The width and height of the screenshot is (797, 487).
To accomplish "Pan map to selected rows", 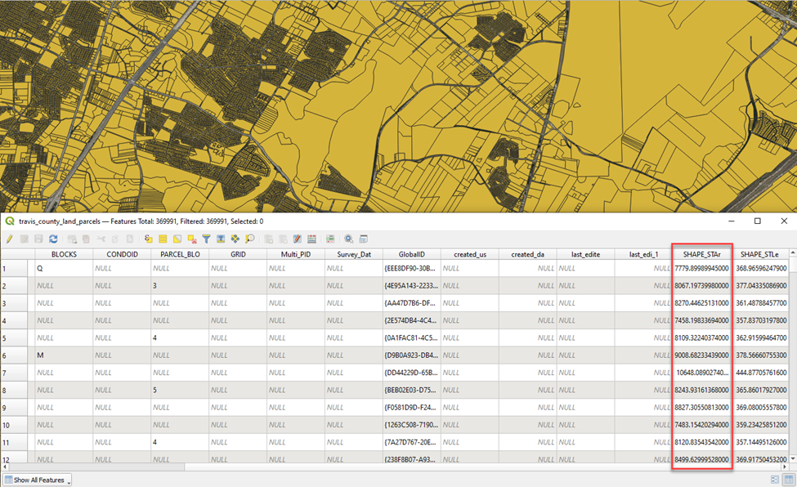I will [x=235, y=239].
